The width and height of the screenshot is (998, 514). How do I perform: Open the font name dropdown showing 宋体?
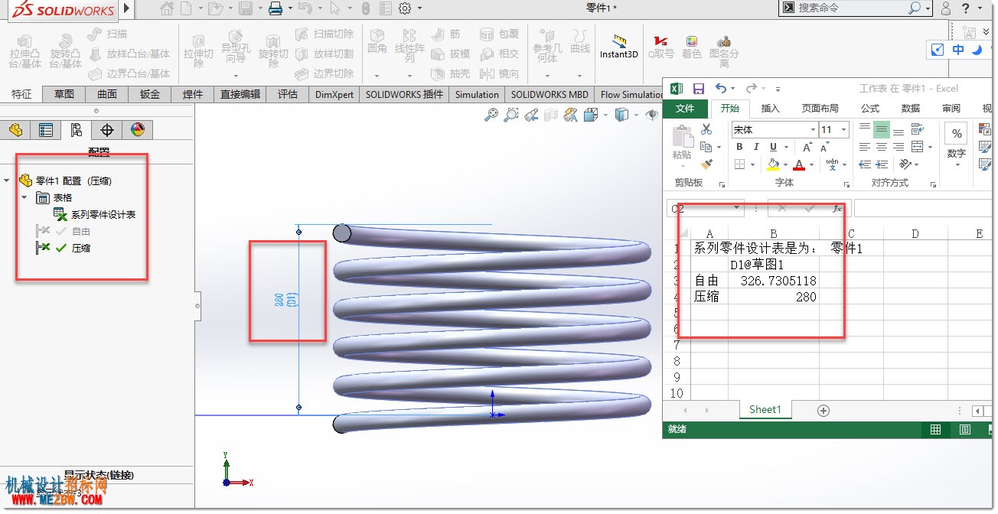[x=775, y=130]
